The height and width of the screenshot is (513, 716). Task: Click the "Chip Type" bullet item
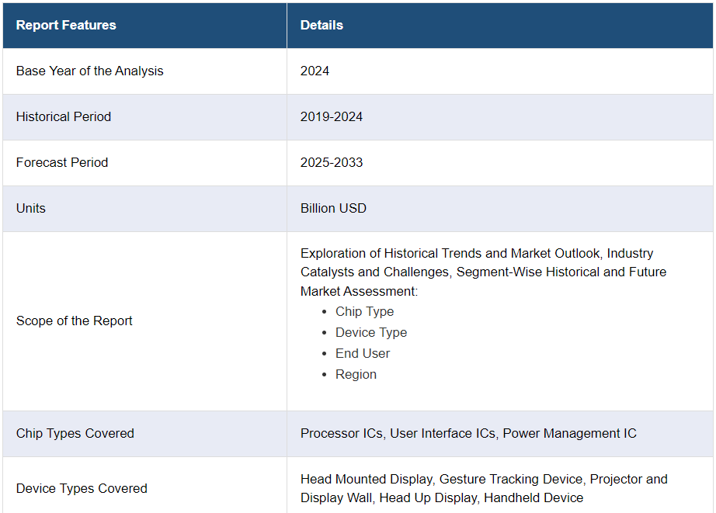364,311
